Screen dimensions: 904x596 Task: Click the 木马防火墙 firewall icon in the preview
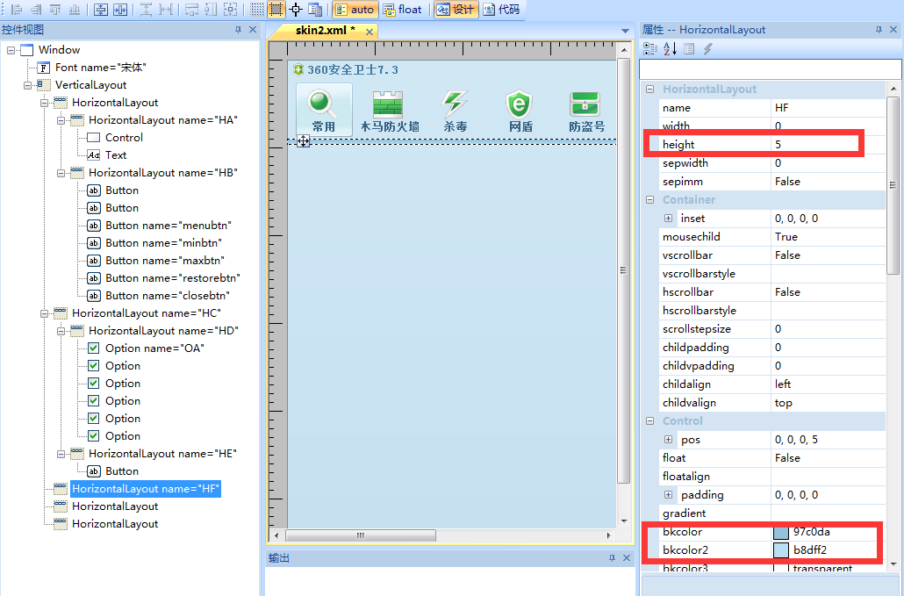tap(389, 104)
